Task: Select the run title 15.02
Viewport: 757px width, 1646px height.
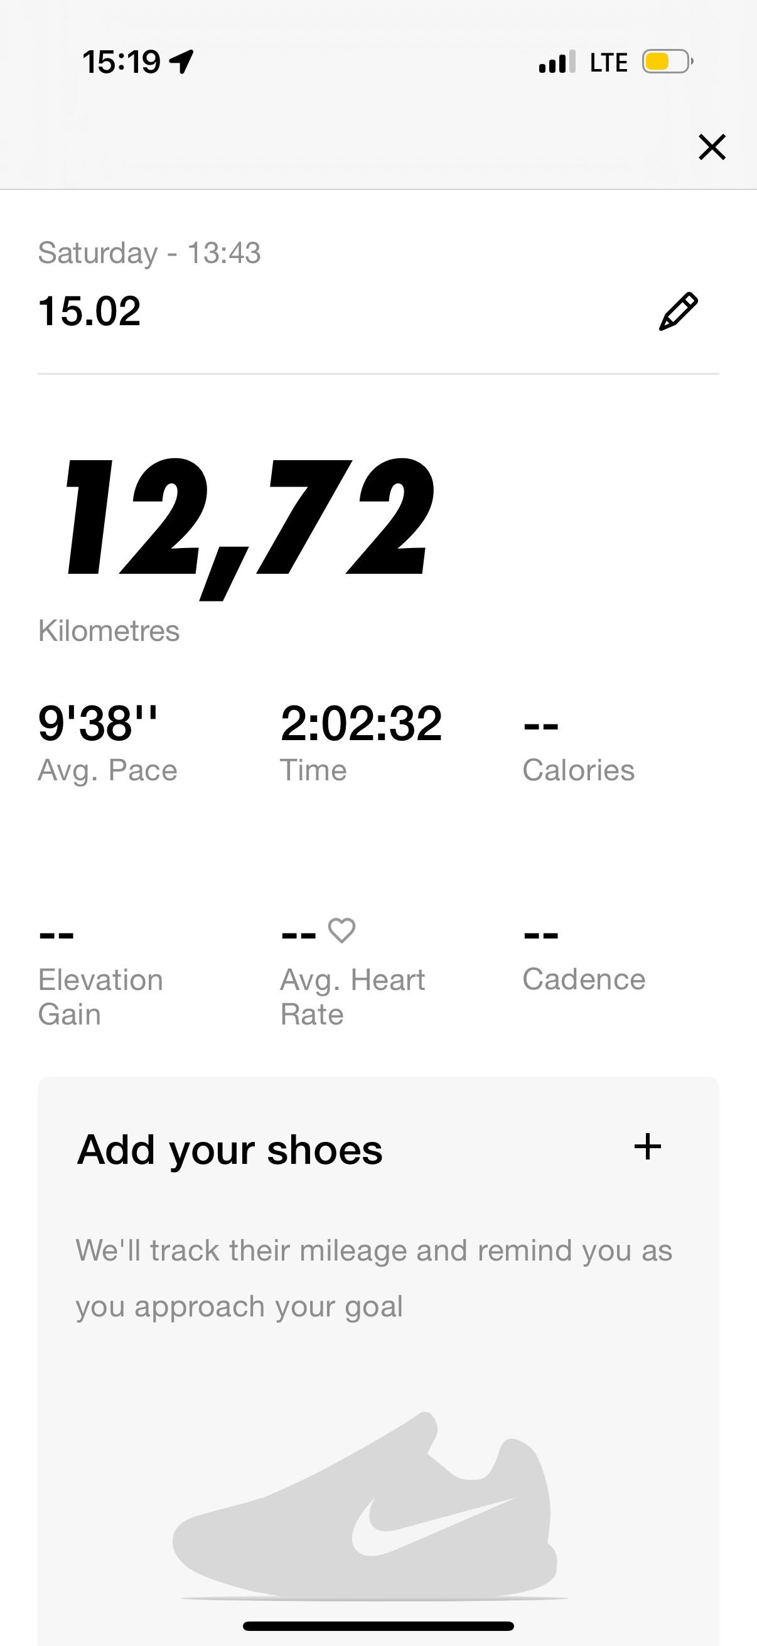Action: [89, 312]
